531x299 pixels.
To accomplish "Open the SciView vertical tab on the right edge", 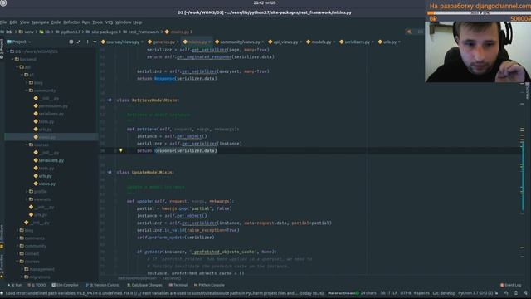I will [x=528, y=91].
